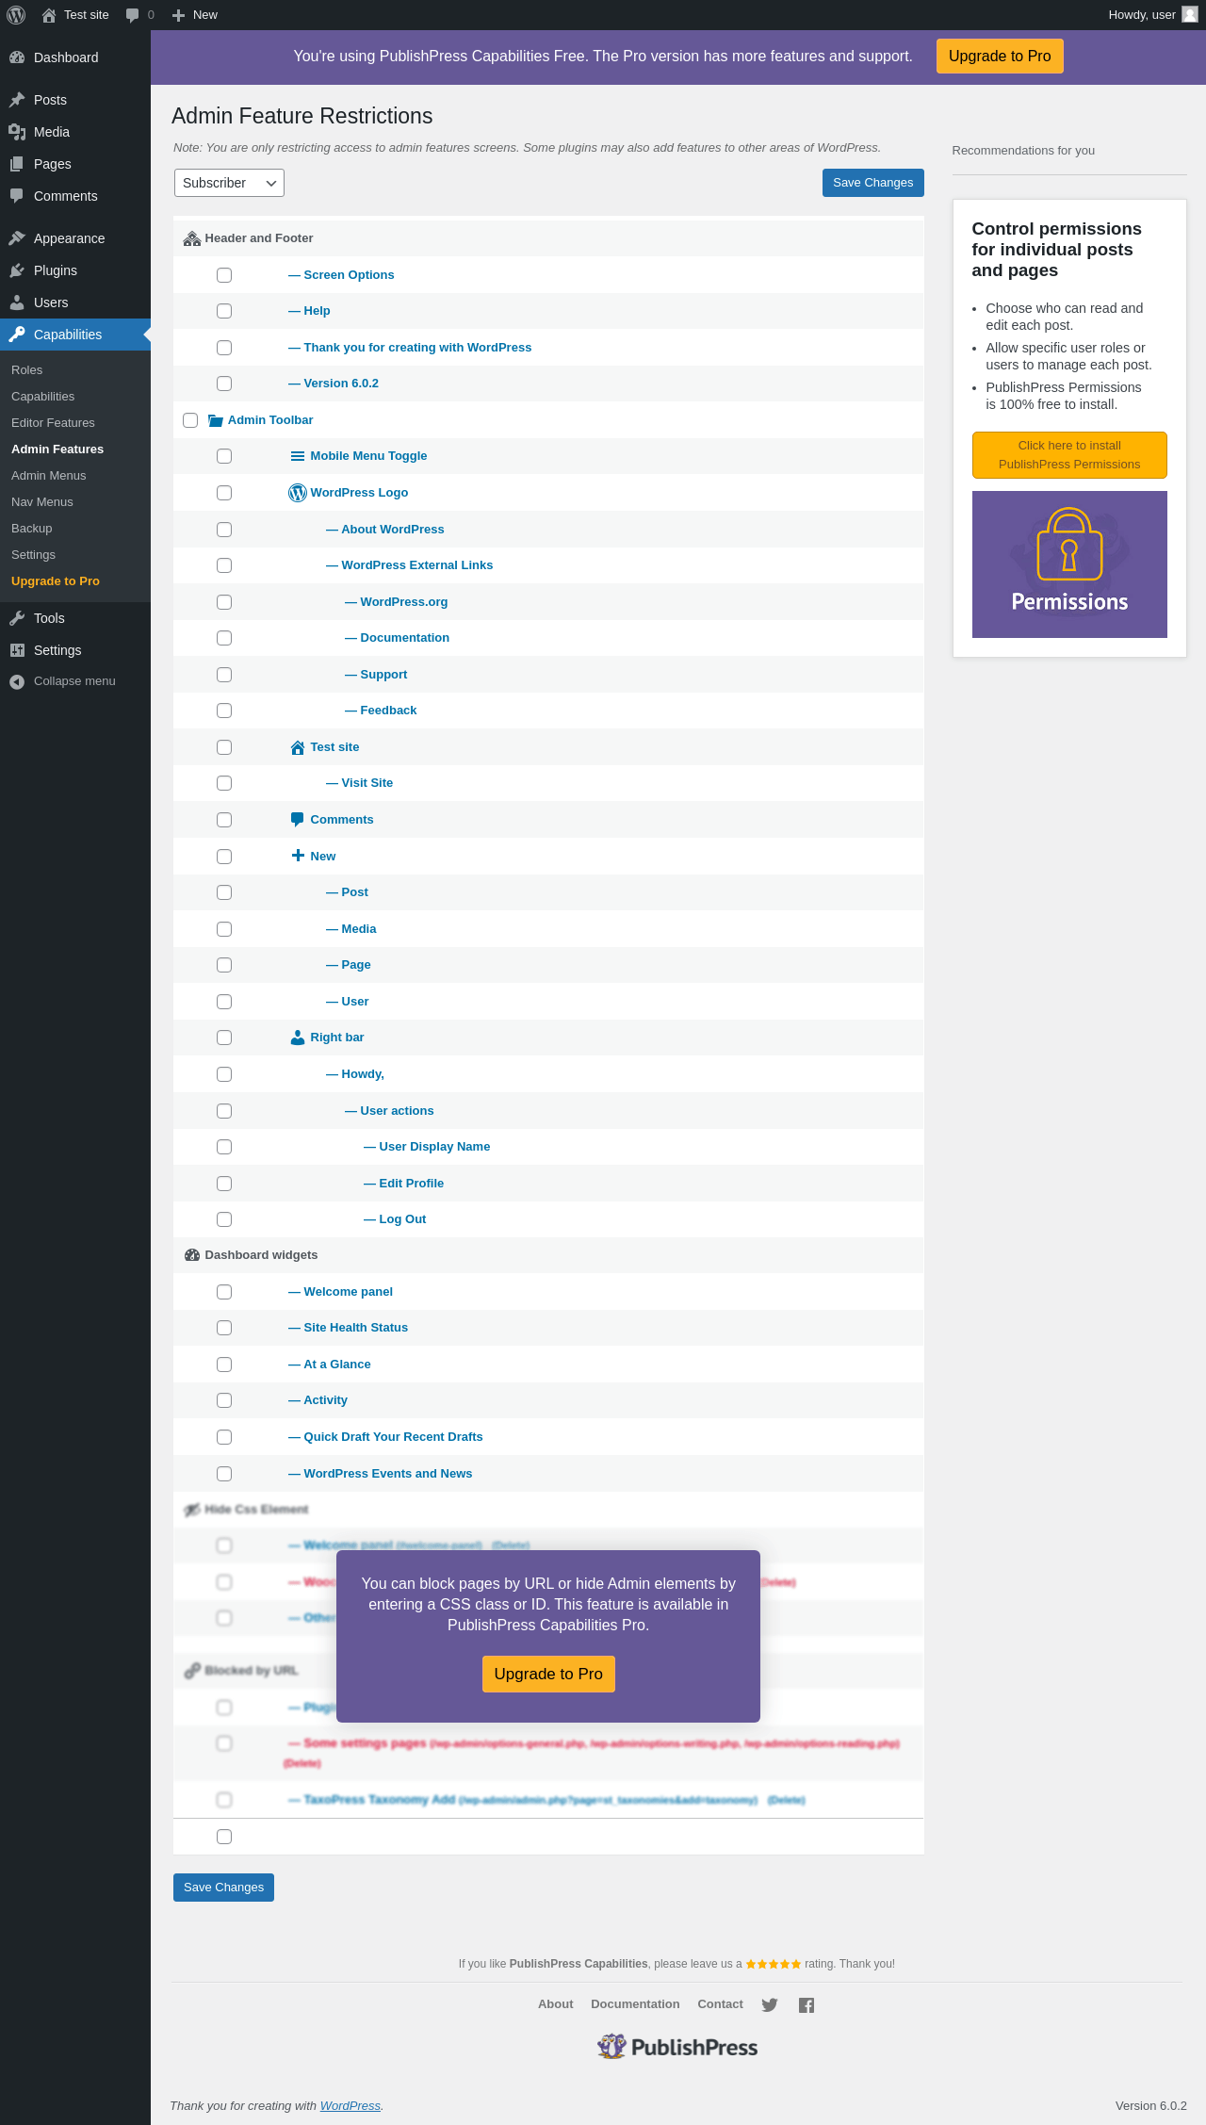Select Nav Menus in the sidebar
Screen dimensions: 1206x2125
click(x=42, y=502)
